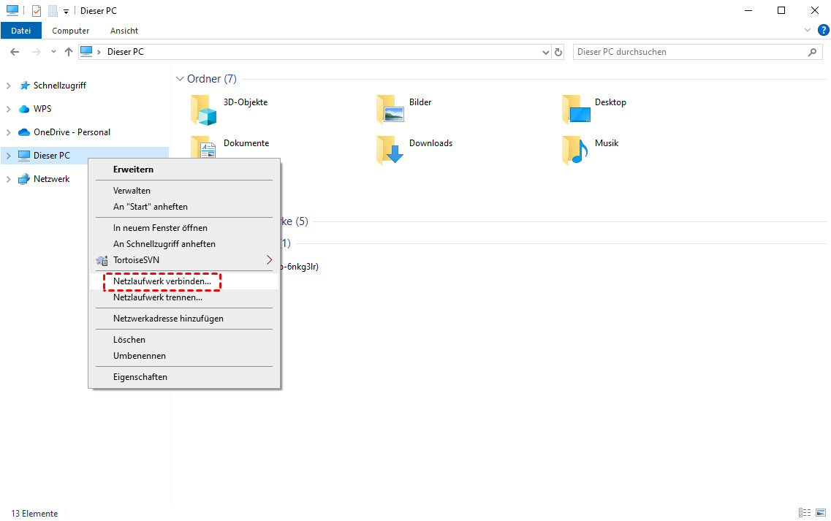Open the 3D-Objekte folder
The width and height of the screenshot is (831, 521).
click(229, 110)
